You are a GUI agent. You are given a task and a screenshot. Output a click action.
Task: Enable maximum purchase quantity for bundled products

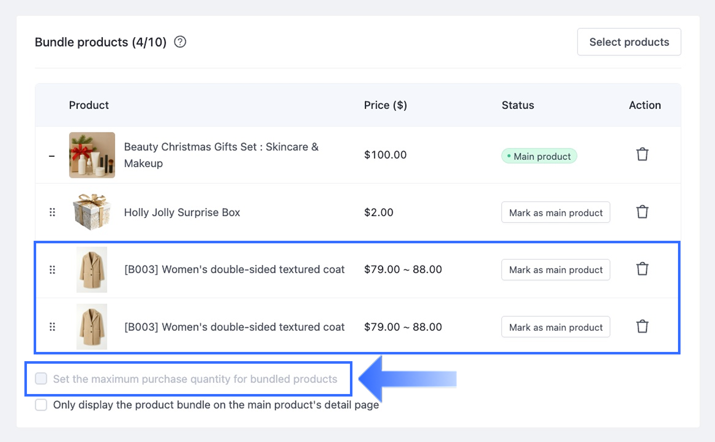(x=41, y=378)
